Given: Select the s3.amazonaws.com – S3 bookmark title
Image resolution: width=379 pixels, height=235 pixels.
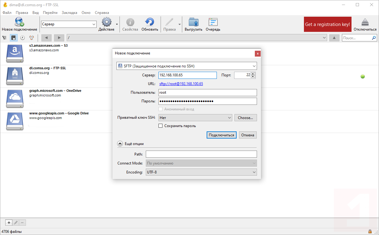Looking at the screenshot, I should pyautogui.click(x=48, y=45).
